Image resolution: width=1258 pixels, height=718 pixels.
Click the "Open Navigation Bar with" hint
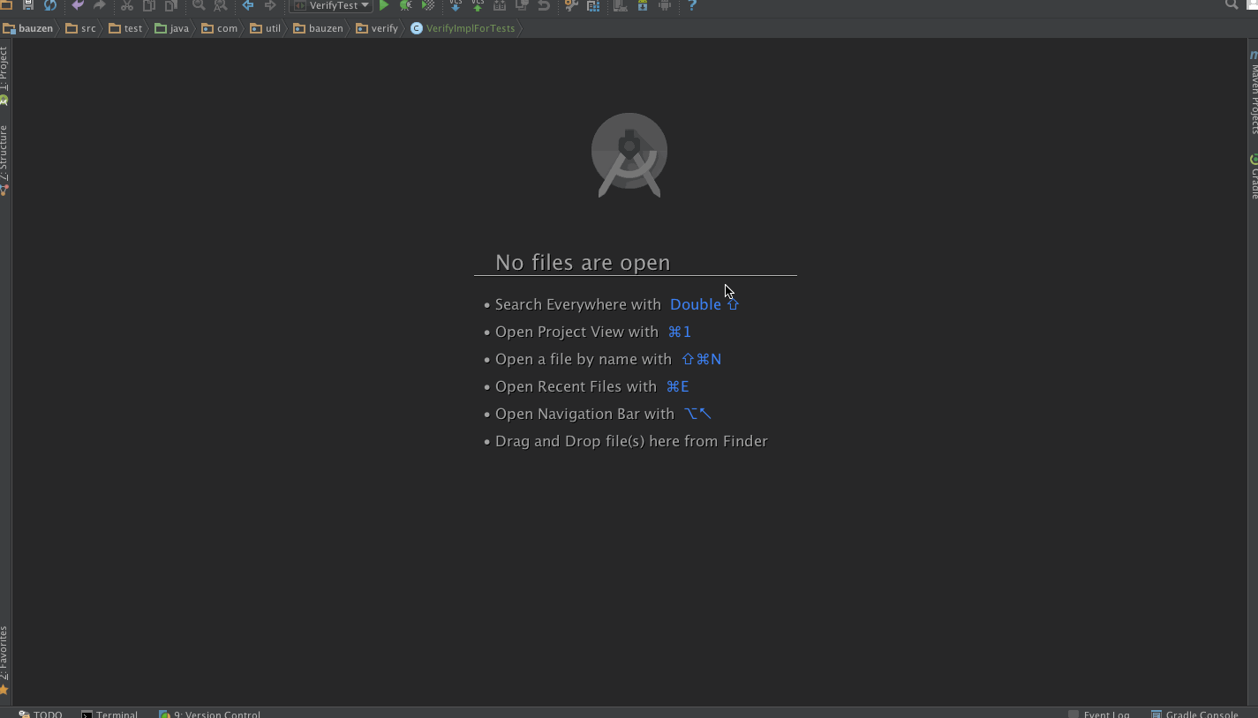584,414
